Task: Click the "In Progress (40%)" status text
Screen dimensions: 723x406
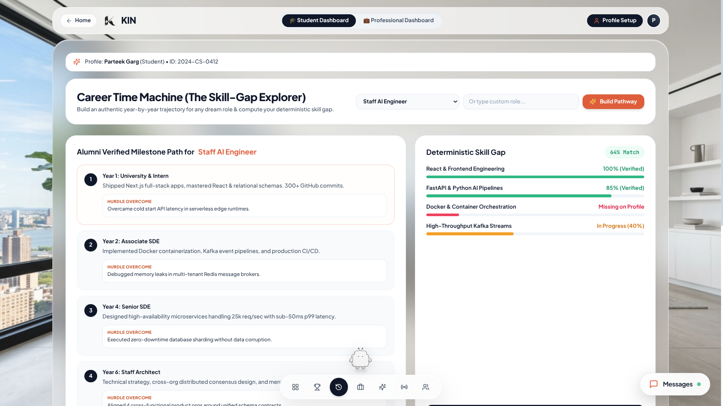Action: coord(621,226)
